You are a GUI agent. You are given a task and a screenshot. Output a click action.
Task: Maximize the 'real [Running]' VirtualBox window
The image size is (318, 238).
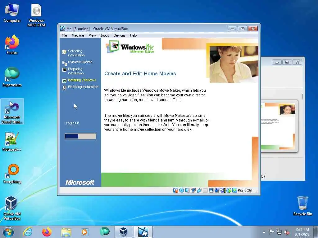coord(243,29)
